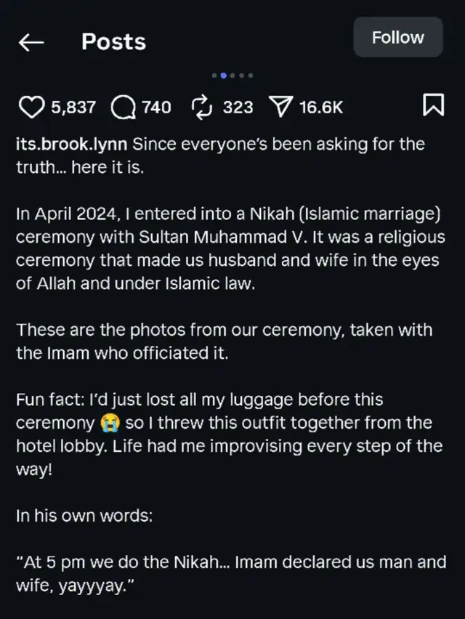Click the crying emoji in the caption
This screenshot has height=619, width=465.
point(108,423)
